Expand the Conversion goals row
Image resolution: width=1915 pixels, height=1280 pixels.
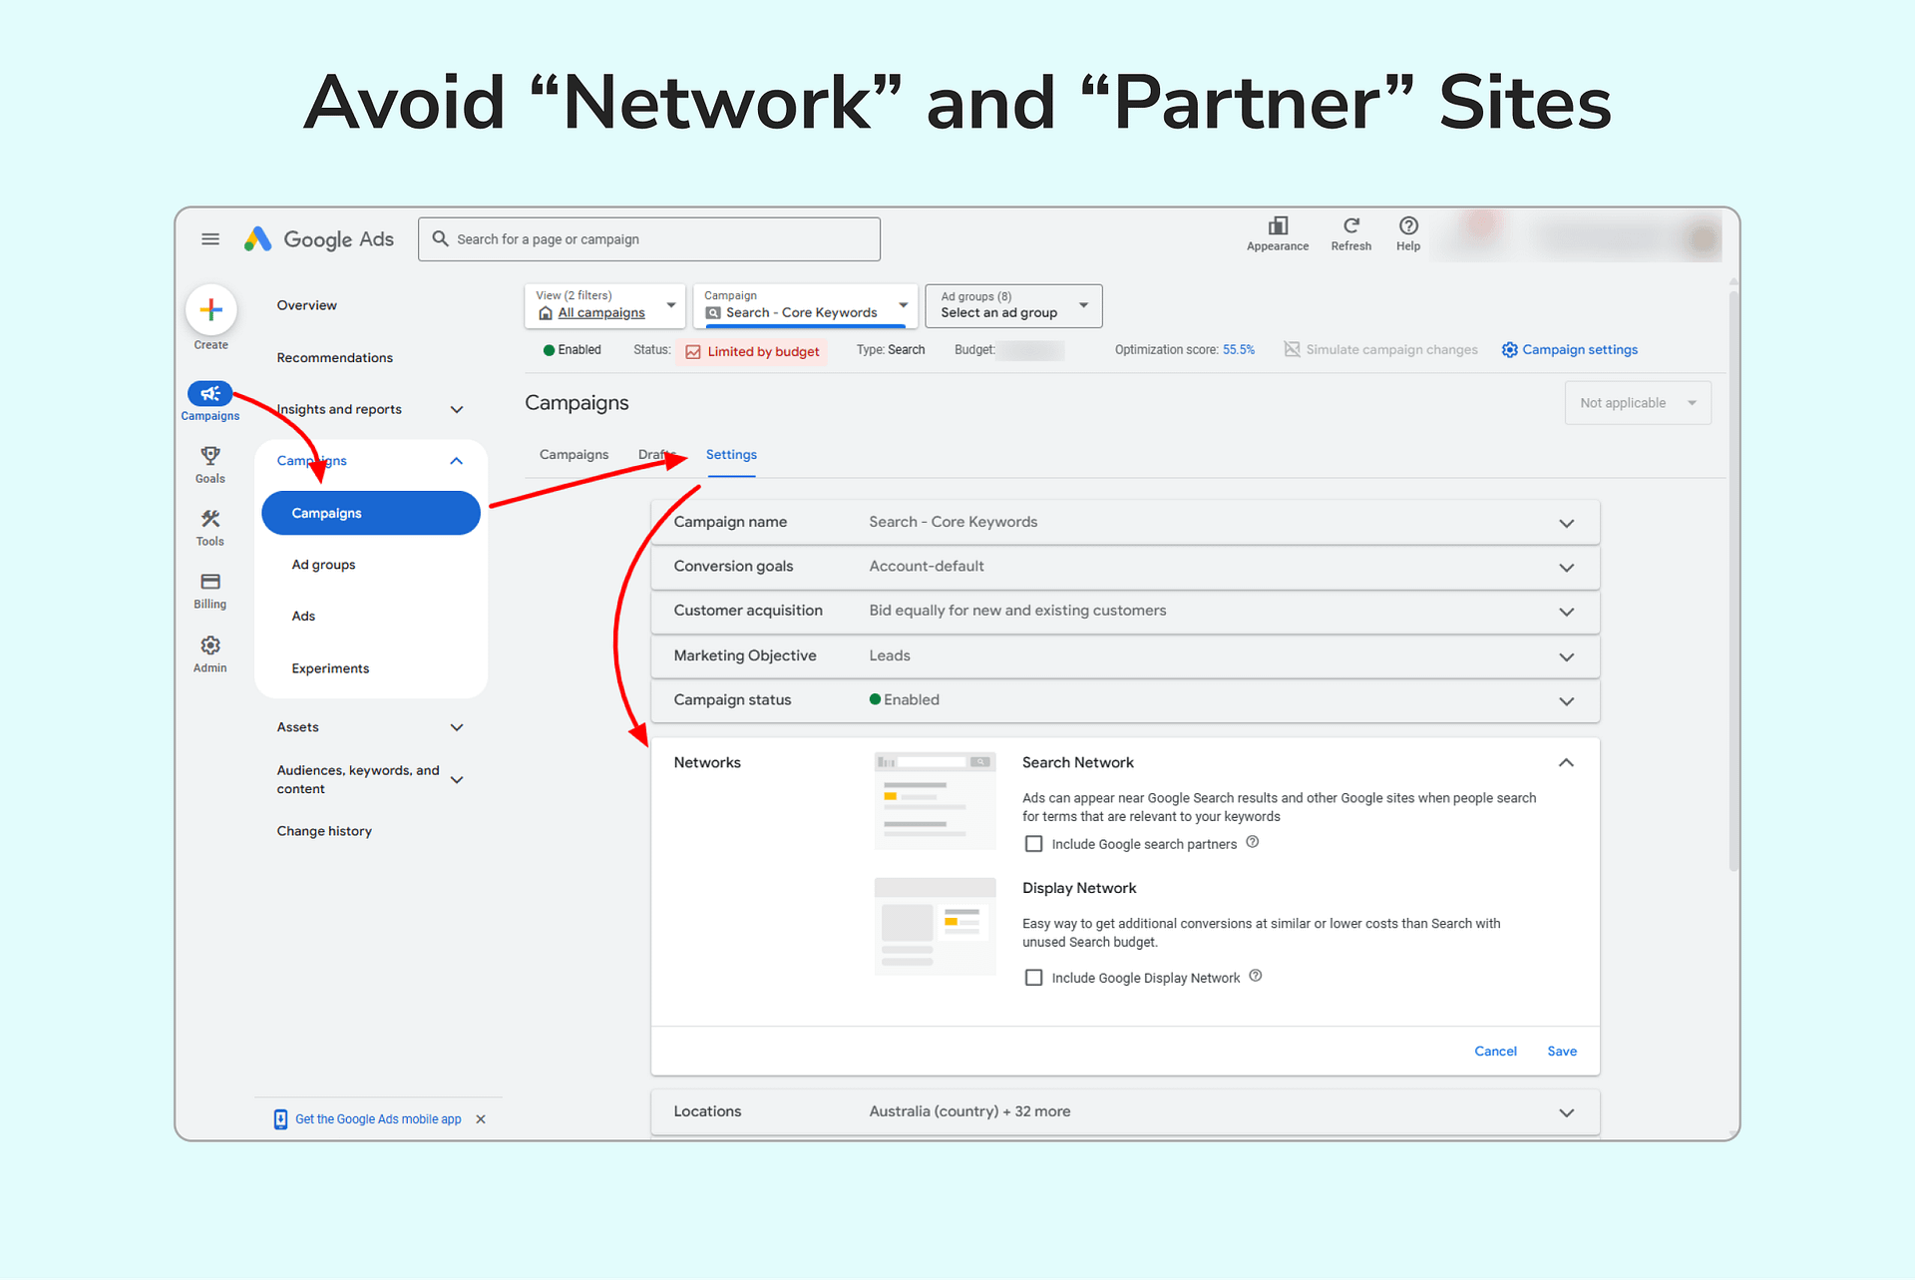click(x=1566, y=567)
